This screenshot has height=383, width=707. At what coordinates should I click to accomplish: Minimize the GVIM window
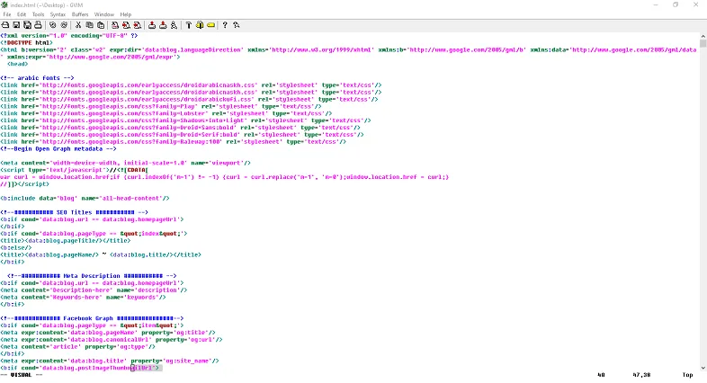point(655,5)
